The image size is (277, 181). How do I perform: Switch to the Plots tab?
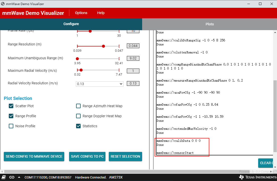[x=209, y=24]
